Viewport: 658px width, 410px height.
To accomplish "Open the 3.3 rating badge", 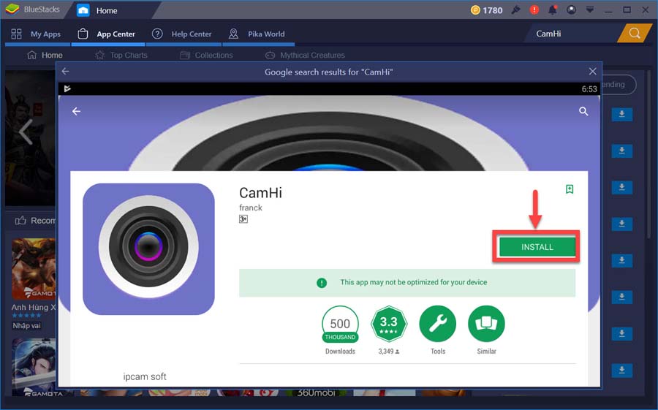I will click(389, 324).
